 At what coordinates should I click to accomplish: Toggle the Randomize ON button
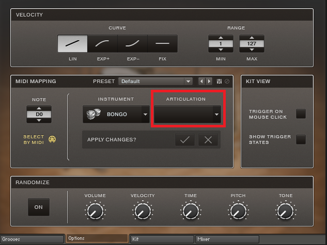[x=39, y=207]
